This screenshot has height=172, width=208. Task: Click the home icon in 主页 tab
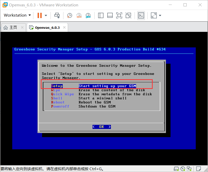(6, 28)
